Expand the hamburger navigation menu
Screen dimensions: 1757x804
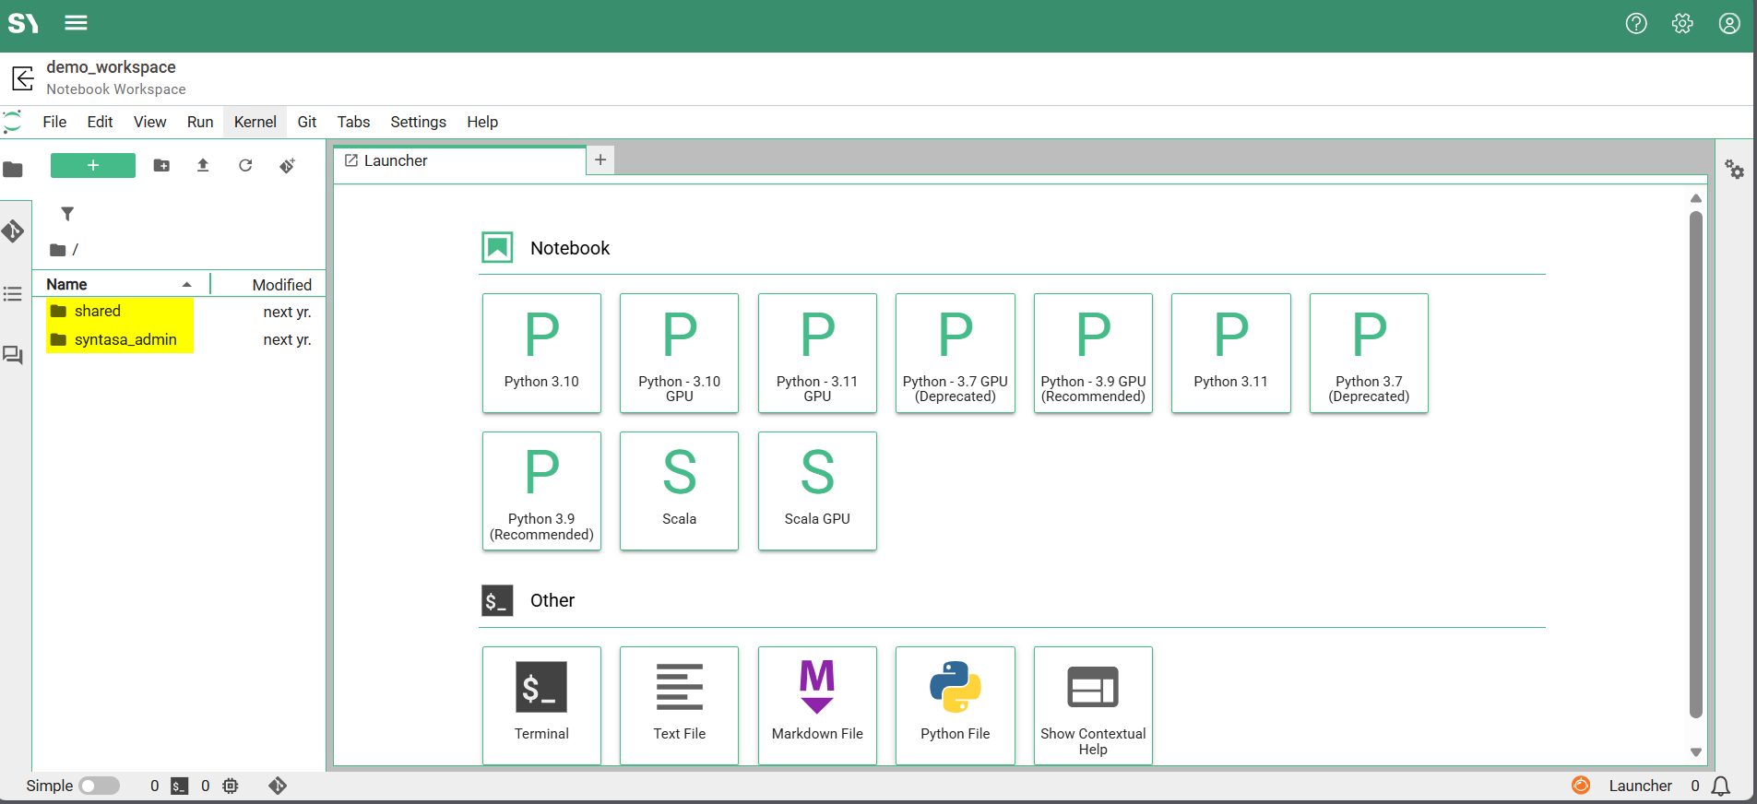pyautogui.click(x=76, y=23)
